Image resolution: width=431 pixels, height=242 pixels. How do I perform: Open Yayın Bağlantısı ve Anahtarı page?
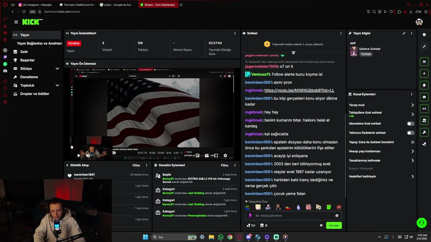39,43
